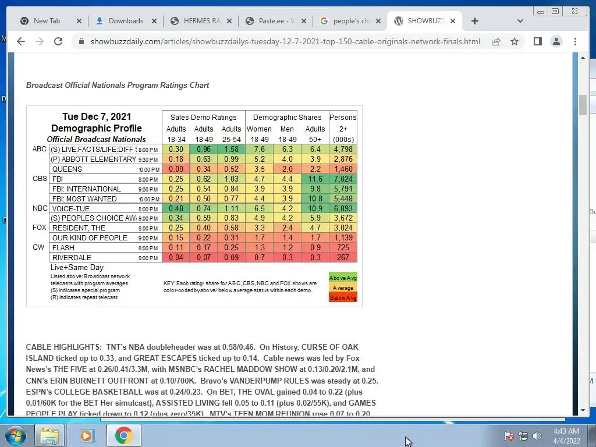Open a new browser tab
The width and height of the screenshot is (596, 447).
[475, 22]
